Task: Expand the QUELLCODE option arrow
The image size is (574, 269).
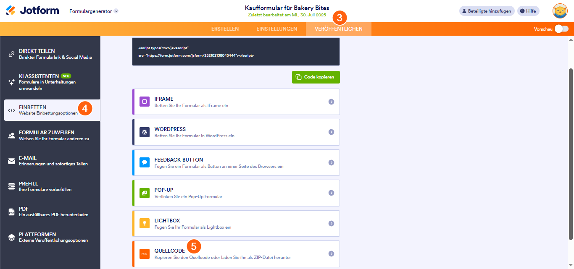Action: tap(331, 254)
